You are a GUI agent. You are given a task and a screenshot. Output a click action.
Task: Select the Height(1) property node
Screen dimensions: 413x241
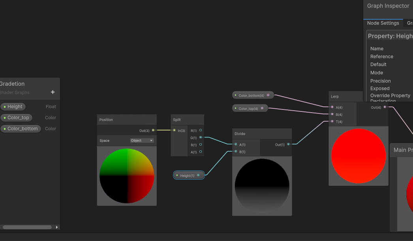[188, 175]
